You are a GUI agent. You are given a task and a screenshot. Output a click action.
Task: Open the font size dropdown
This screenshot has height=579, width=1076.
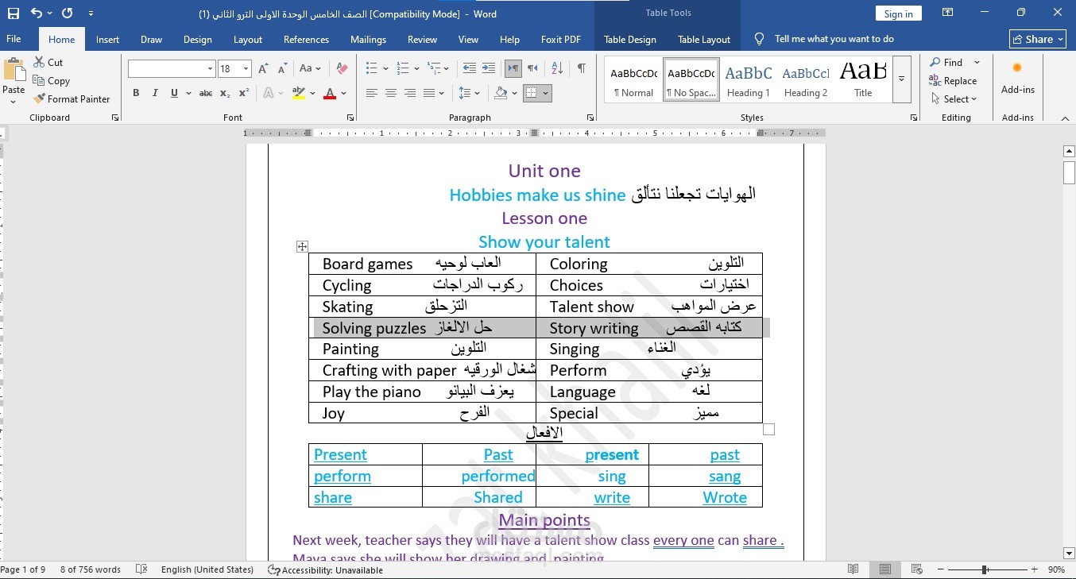(246, 69)
